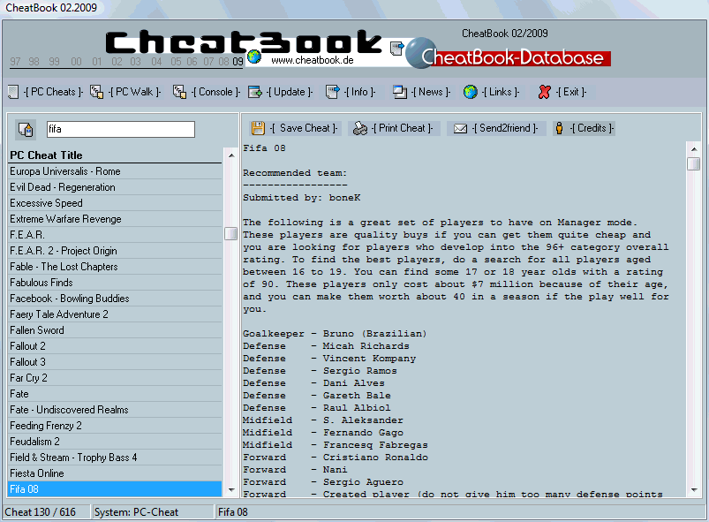Select Europa Universalis - Rome in list

pyautogui.click(x=116, y=171)
